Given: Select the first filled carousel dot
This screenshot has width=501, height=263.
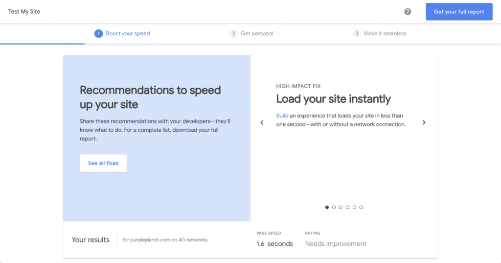Looking at the screenshot, I should click(327, 207).
